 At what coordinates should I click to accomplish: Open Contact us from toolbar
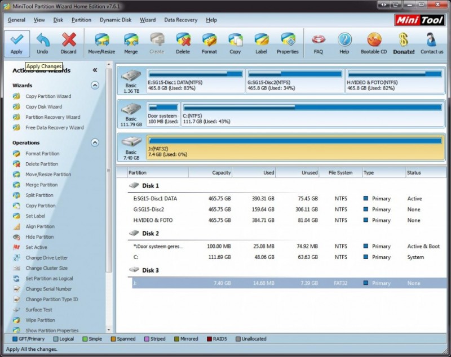(432, 44)
